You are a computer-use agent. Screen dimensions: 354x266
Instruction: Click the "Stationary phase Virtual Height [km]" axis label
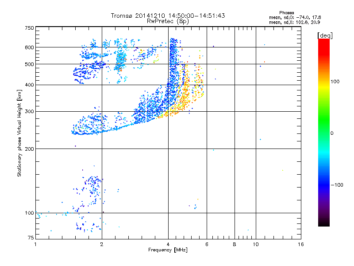pos(19,133)
